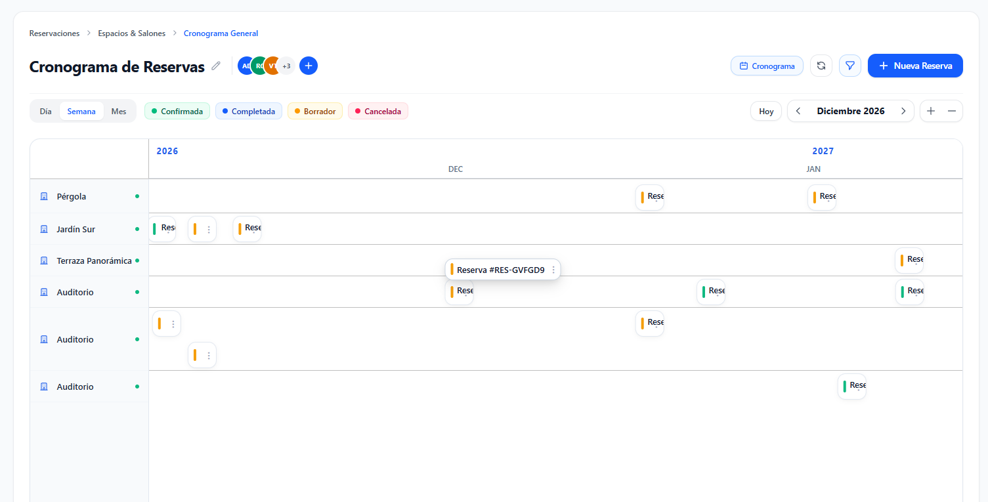The height and width of the screenshot is (502, 988).
Task: Go to next month with right chevron
Action: click(x=903, y=111)
